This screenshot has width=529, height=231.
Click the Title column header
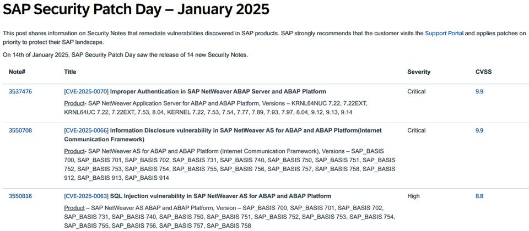click(x=70, y=71)
